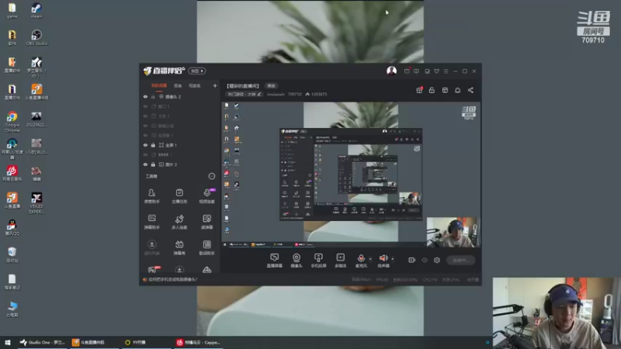Viewport: 621px width, 349px height.
Task: Expand the arrow next to 麦克风
Action: point(370,259)
